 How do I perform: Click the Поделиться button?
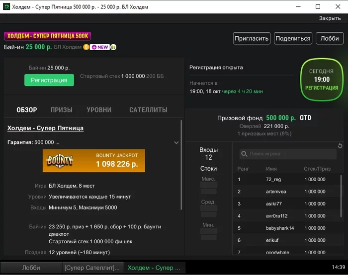[293, 38]
